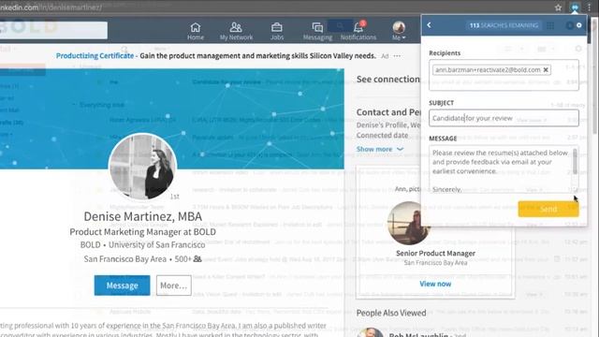
Task: Click the browser extension icon
Action: click(575, 7)
